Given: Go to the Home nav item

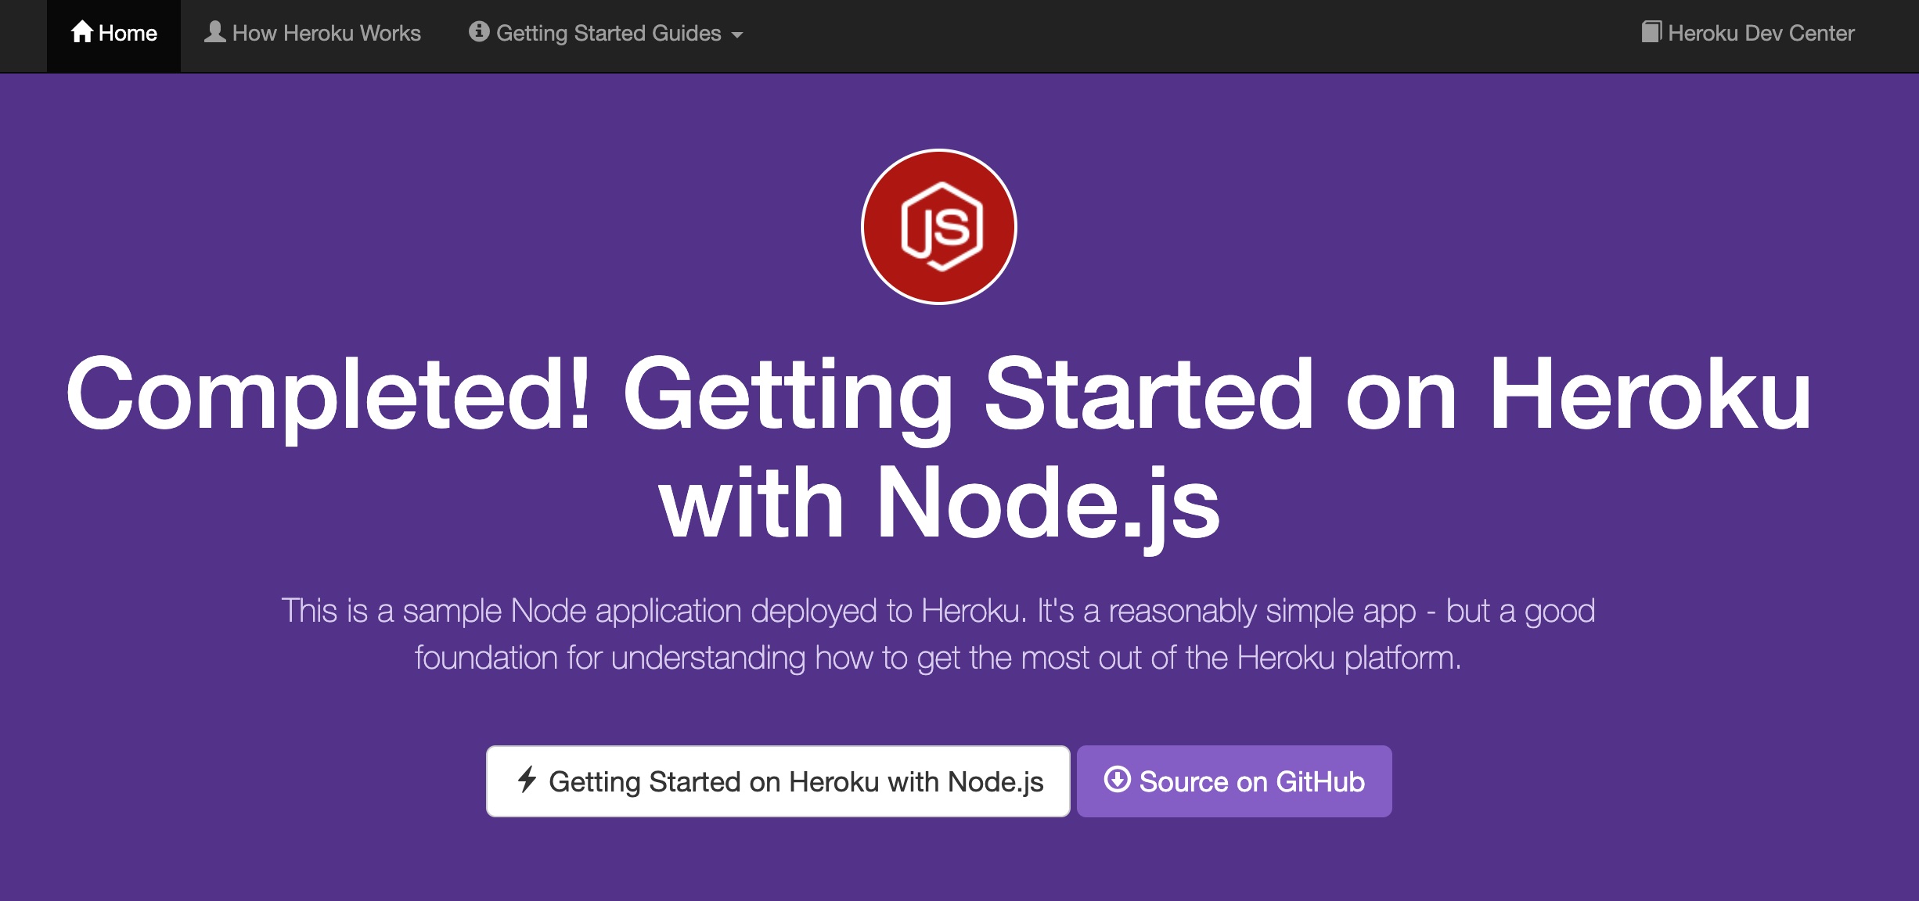Looking at the screenshot, I should [x=114, y=36].
